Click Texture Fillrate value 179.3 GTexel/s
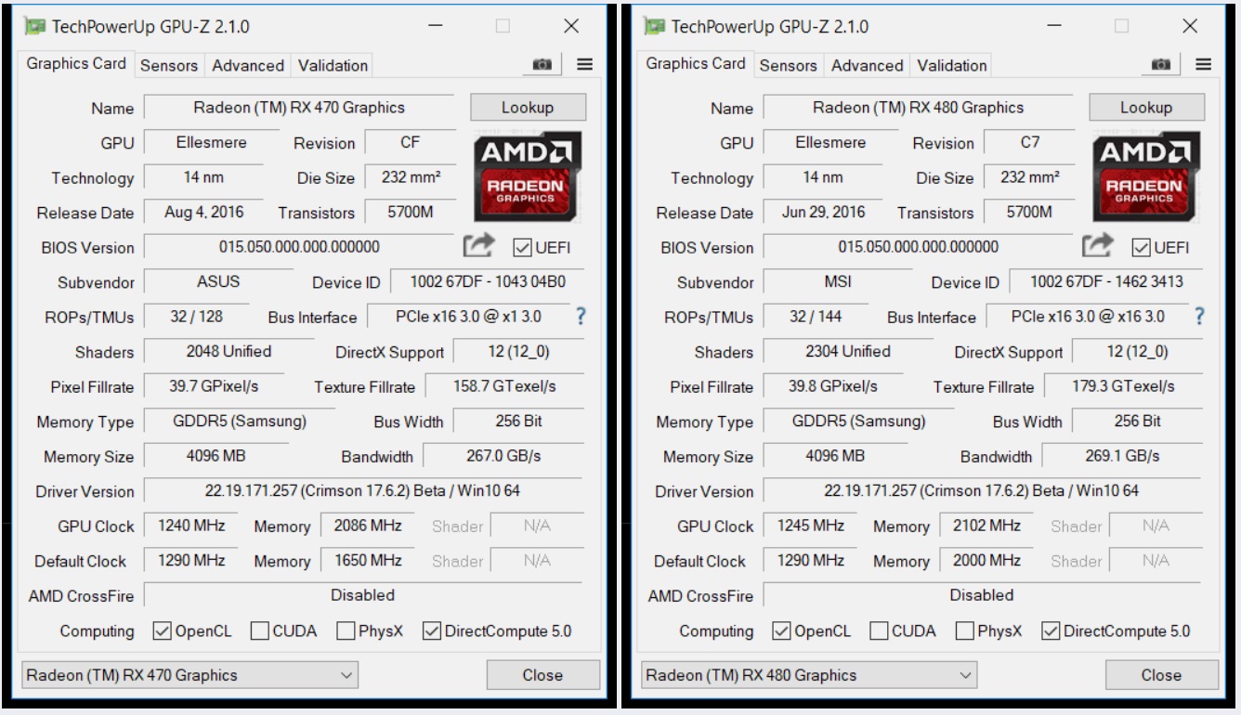Viewport: 1241px width, 715px height. click(1123, 386)
